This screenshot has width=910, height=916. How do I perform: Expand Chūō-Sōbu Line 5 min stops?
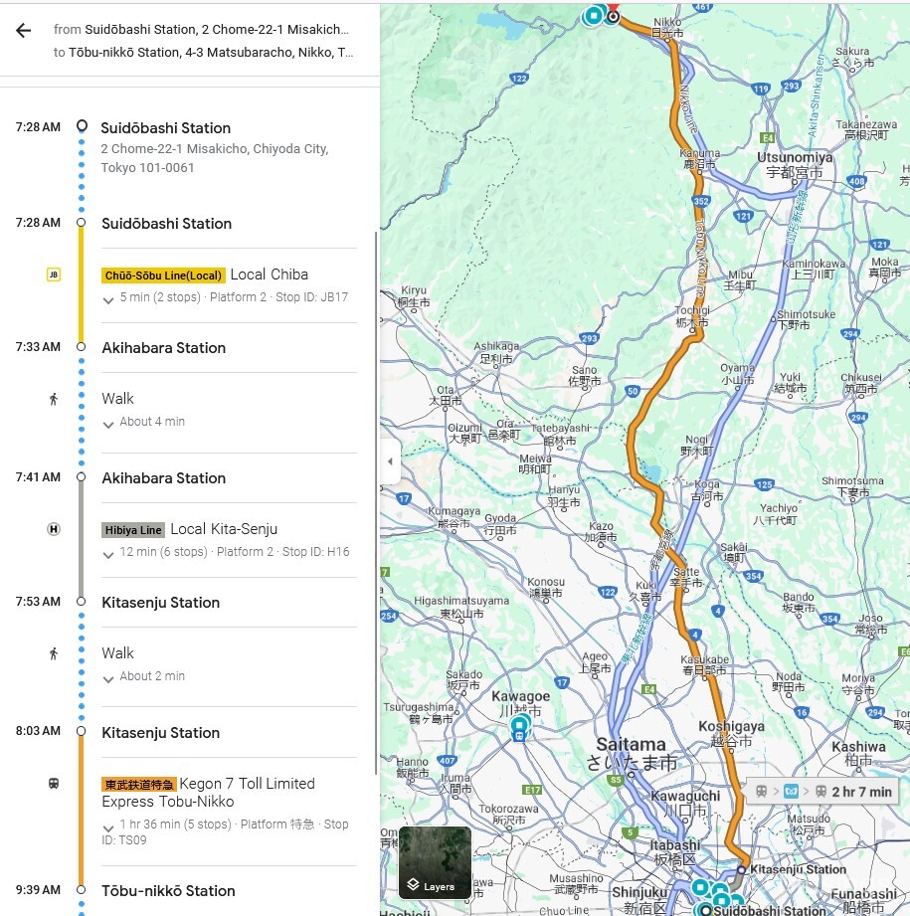pyautogui.click(x=108, y=300)
